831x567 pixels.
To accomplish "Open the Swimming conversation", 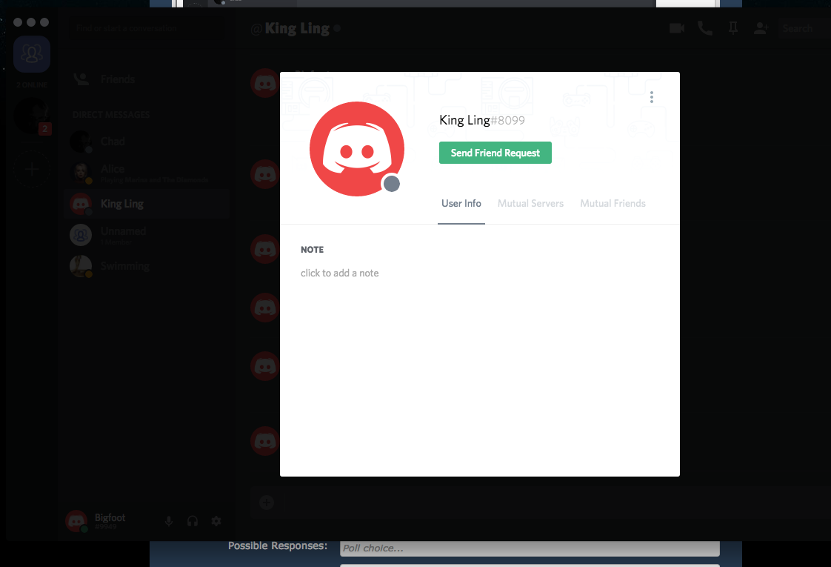I will pos(146,266).
